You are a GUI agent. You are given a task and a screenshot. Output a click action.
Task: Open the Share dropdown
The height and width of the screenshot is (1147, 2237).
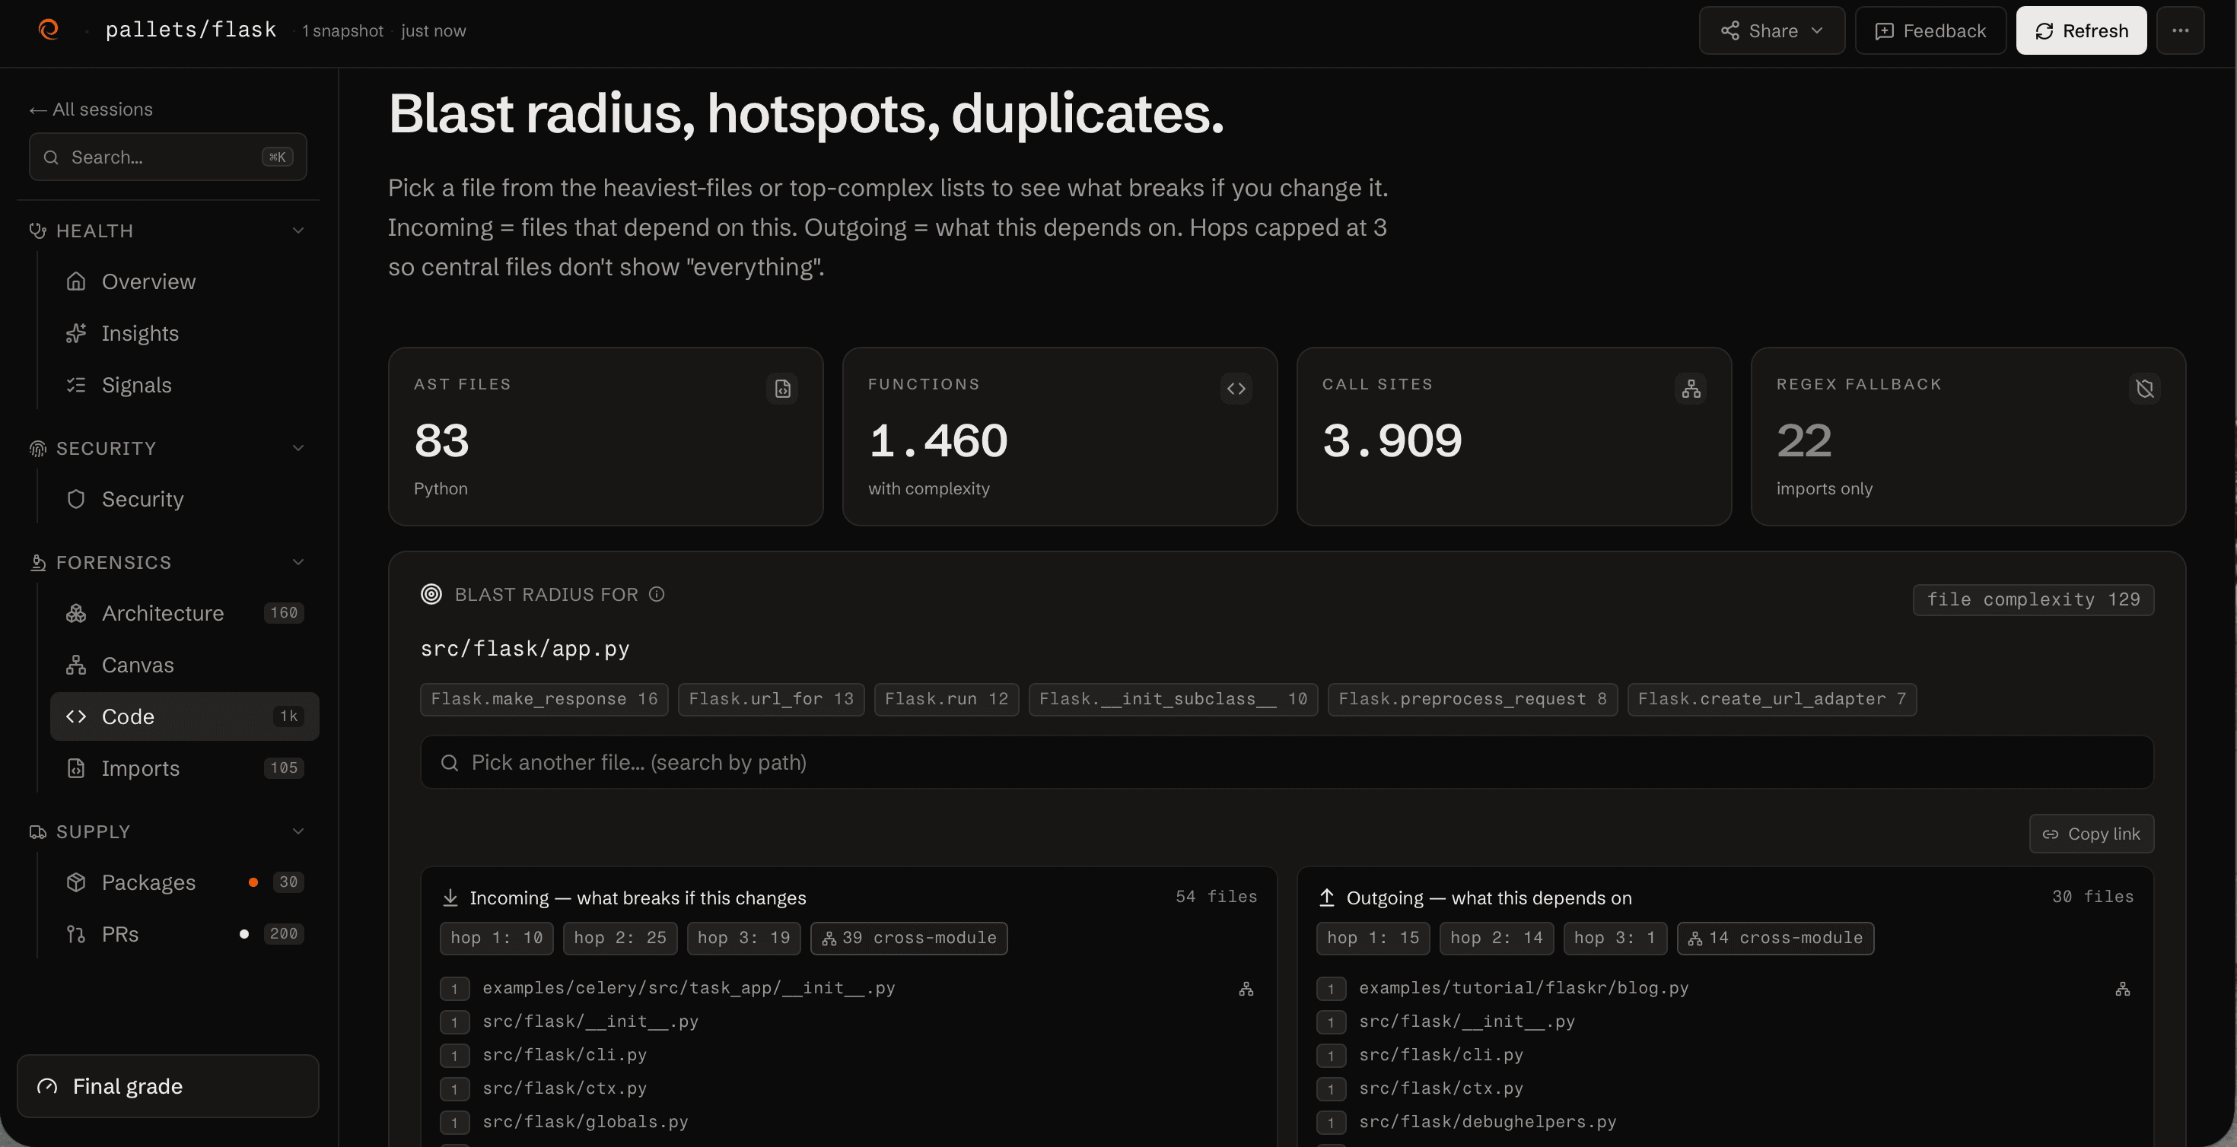(x=1771, y=30)
